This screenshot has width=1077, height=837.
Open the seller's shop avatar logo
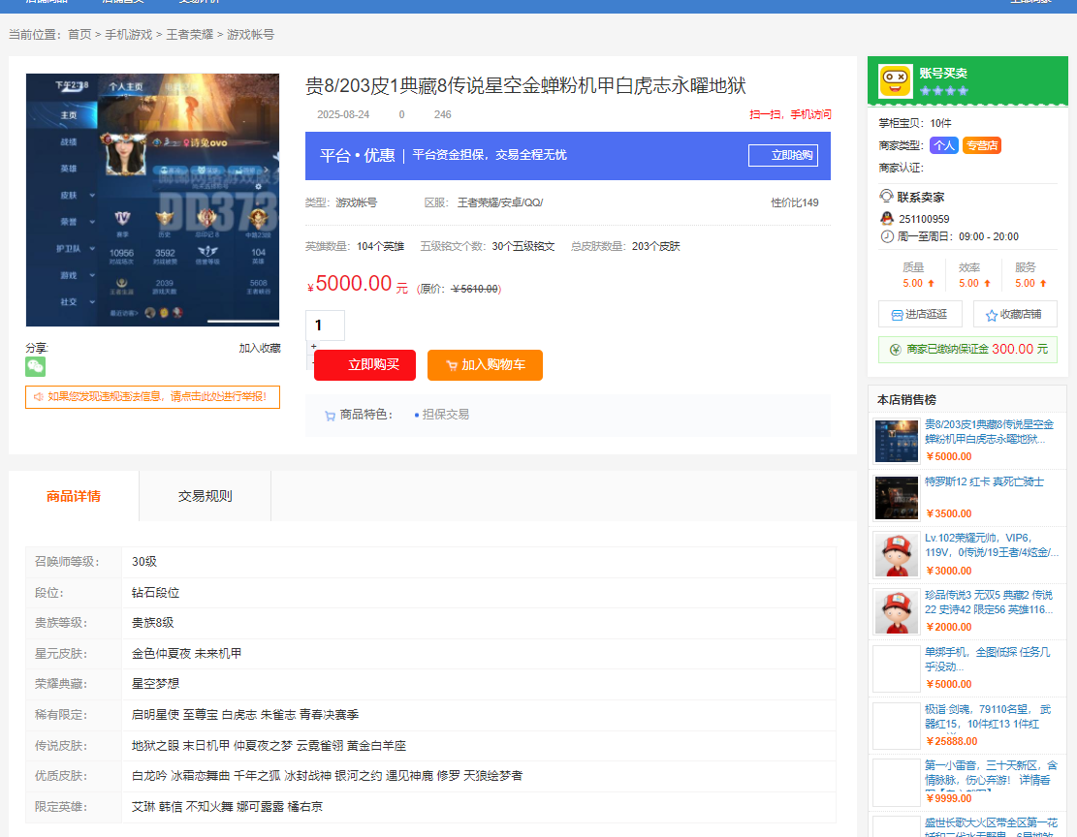click(895, 80)
